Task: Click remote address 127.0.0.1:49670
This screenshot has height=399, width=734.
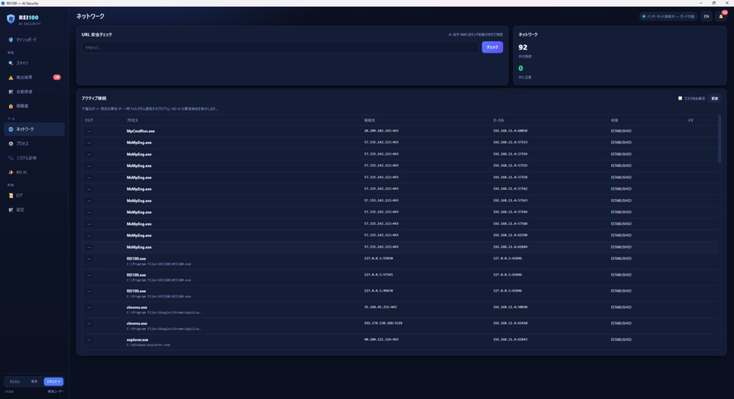Action: (378, 291)
